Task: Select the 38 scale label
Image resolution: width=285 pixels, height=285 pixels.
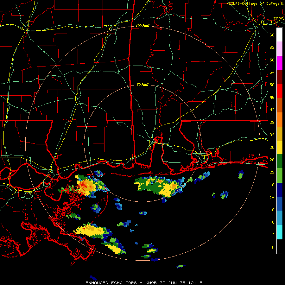Action: (272, 122)
